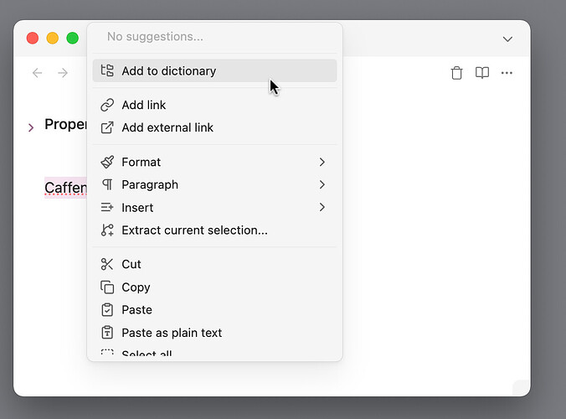This screenshot has height=419, width=566.
Task: Navigate back with the left arrow
Action: pos(37,73)
